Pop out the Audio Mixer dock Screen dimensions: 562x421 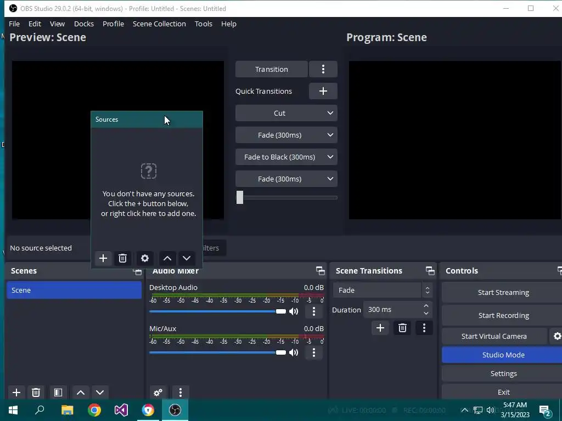coord(321,271)
